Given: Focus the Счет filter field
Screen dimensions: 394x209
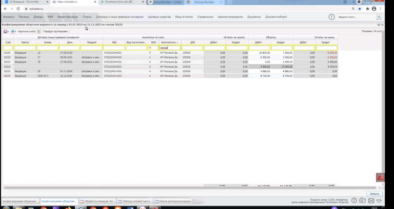Looking at the screenshot, I should [x=8, y=48].
